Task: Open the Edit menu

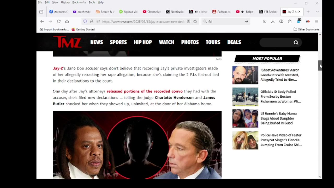Action: [47, 2]
